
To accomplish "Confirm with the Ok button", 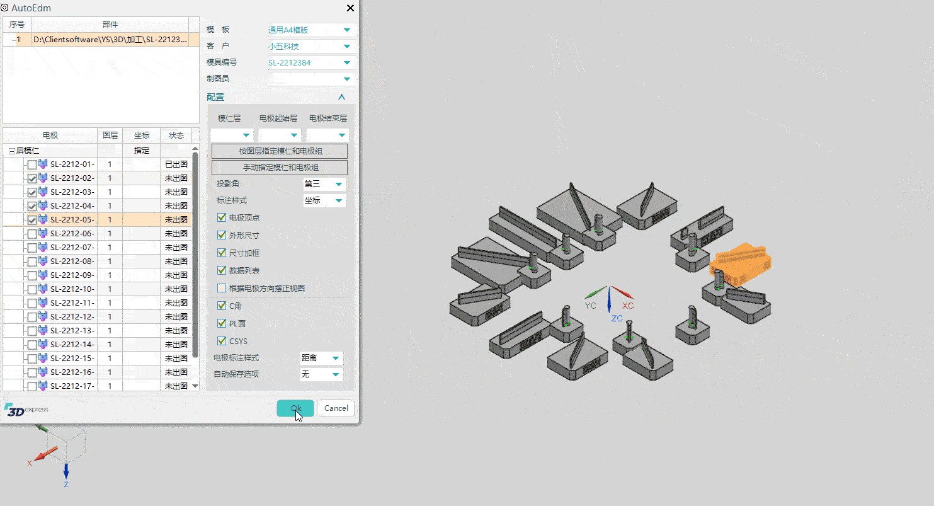I will point(295,408).
